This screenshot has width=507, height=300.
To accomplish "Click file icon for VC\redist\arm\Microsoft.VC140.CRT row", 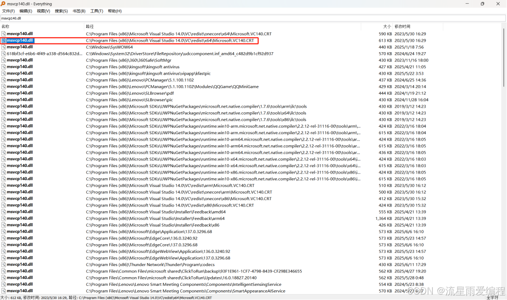I will [x=4, y=185].
